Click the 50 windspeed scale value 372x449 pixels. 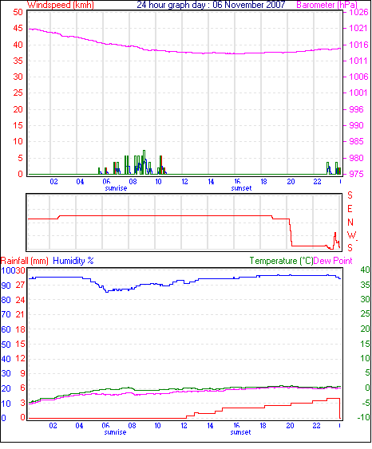coord(18,12)
